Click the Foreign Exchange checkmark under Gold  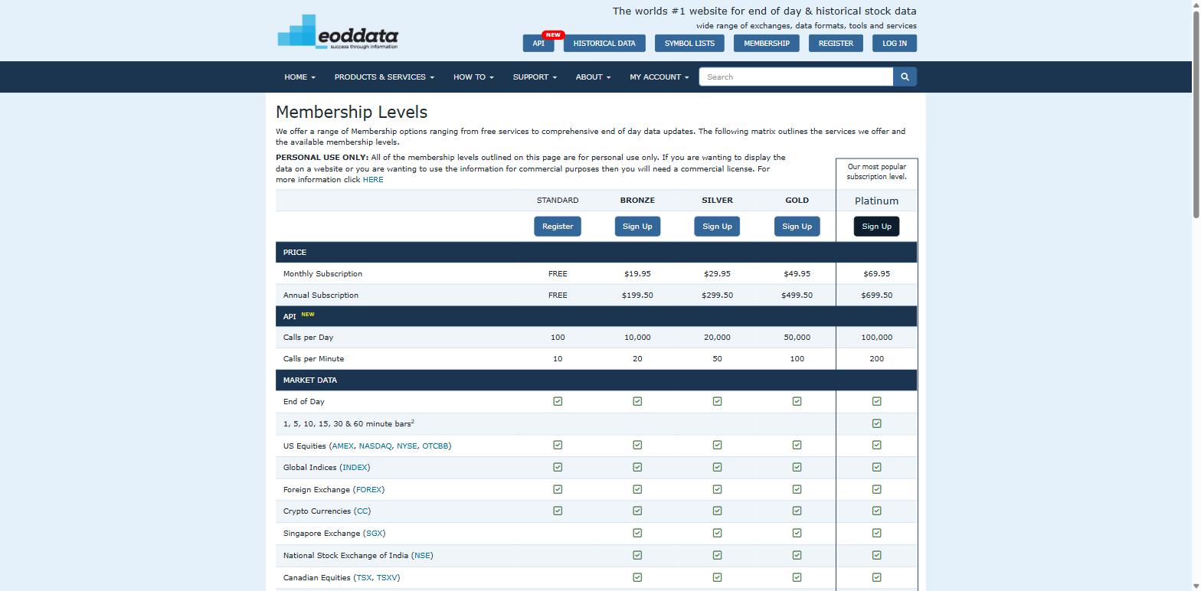[x=797, y=489]
